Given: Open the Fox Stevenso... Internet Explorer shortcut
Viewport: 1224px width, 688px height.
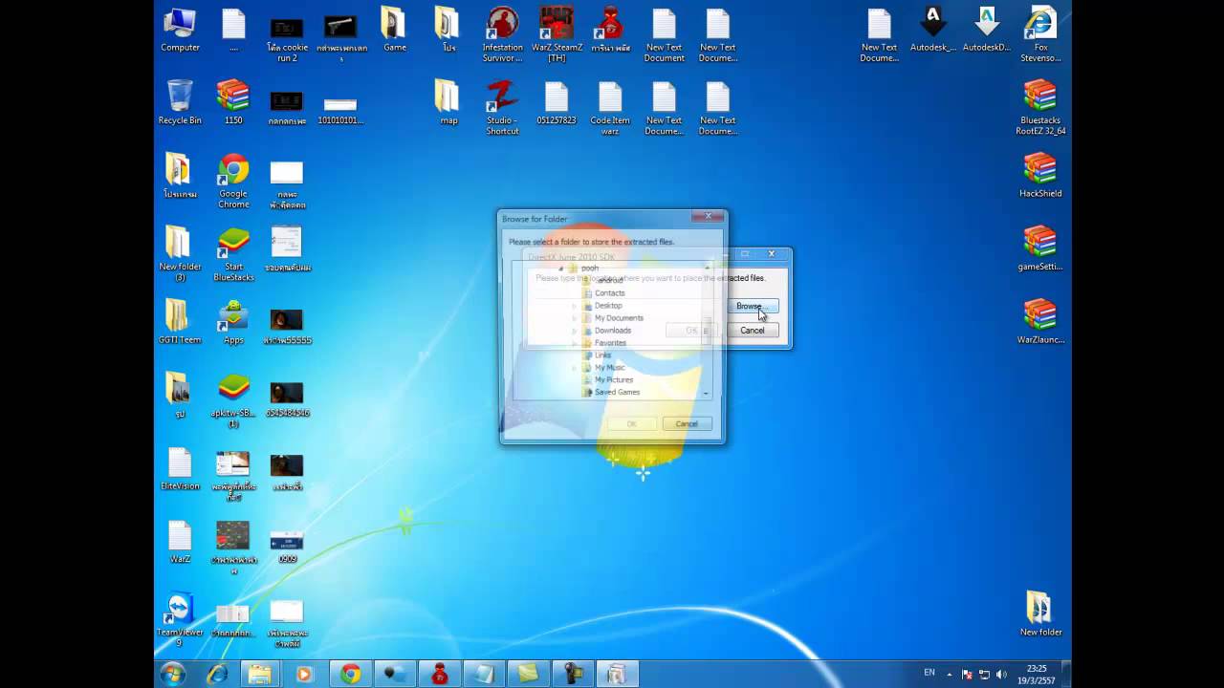Looking at the screenshot, I should [x=1040, y=35].
